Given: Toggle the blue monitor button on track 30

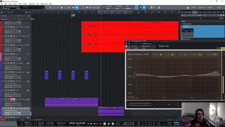Looking at the screenshot, I should pyautogui.click(x=14, y=99).
